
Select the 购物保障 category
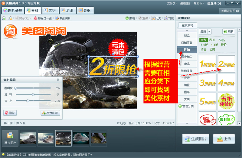187,71
